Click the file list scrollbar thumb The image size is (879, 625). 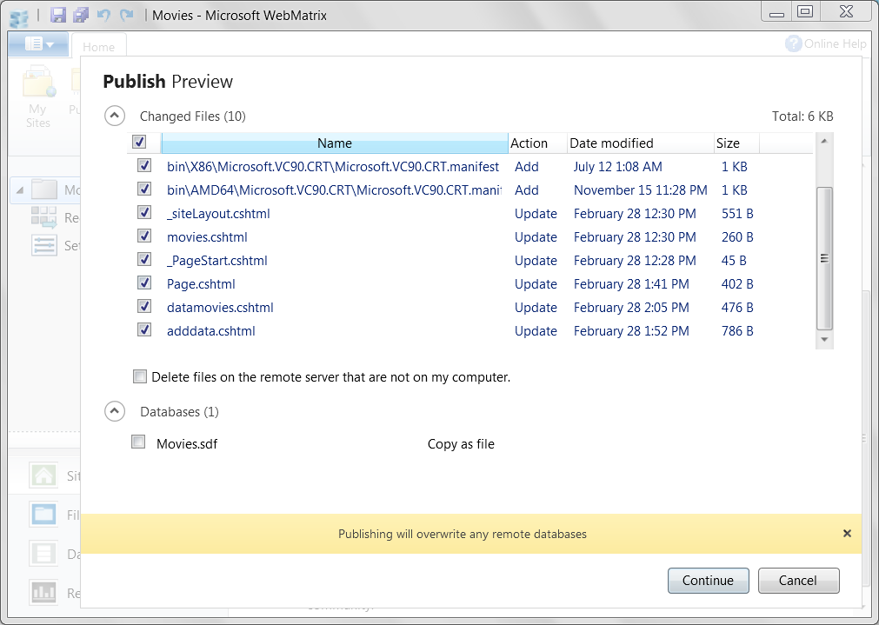pyautogui.click(x=824, y=258)
